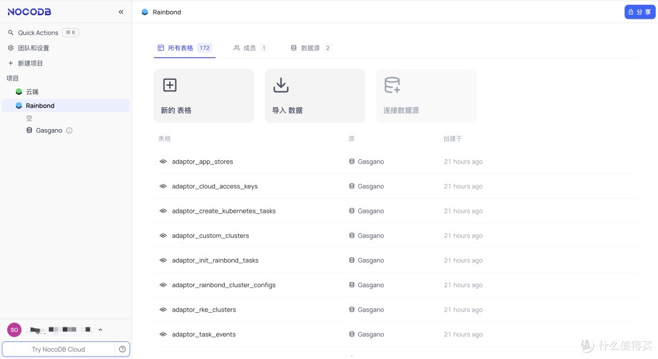Viewport: 658px width, 359px height.
Task: Open the adaptor_task_events table
Action: [203, 335]
